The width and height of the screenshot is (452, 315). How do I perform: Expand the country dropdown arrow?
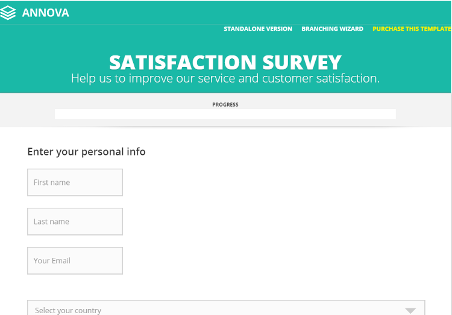tap(410, 310)
